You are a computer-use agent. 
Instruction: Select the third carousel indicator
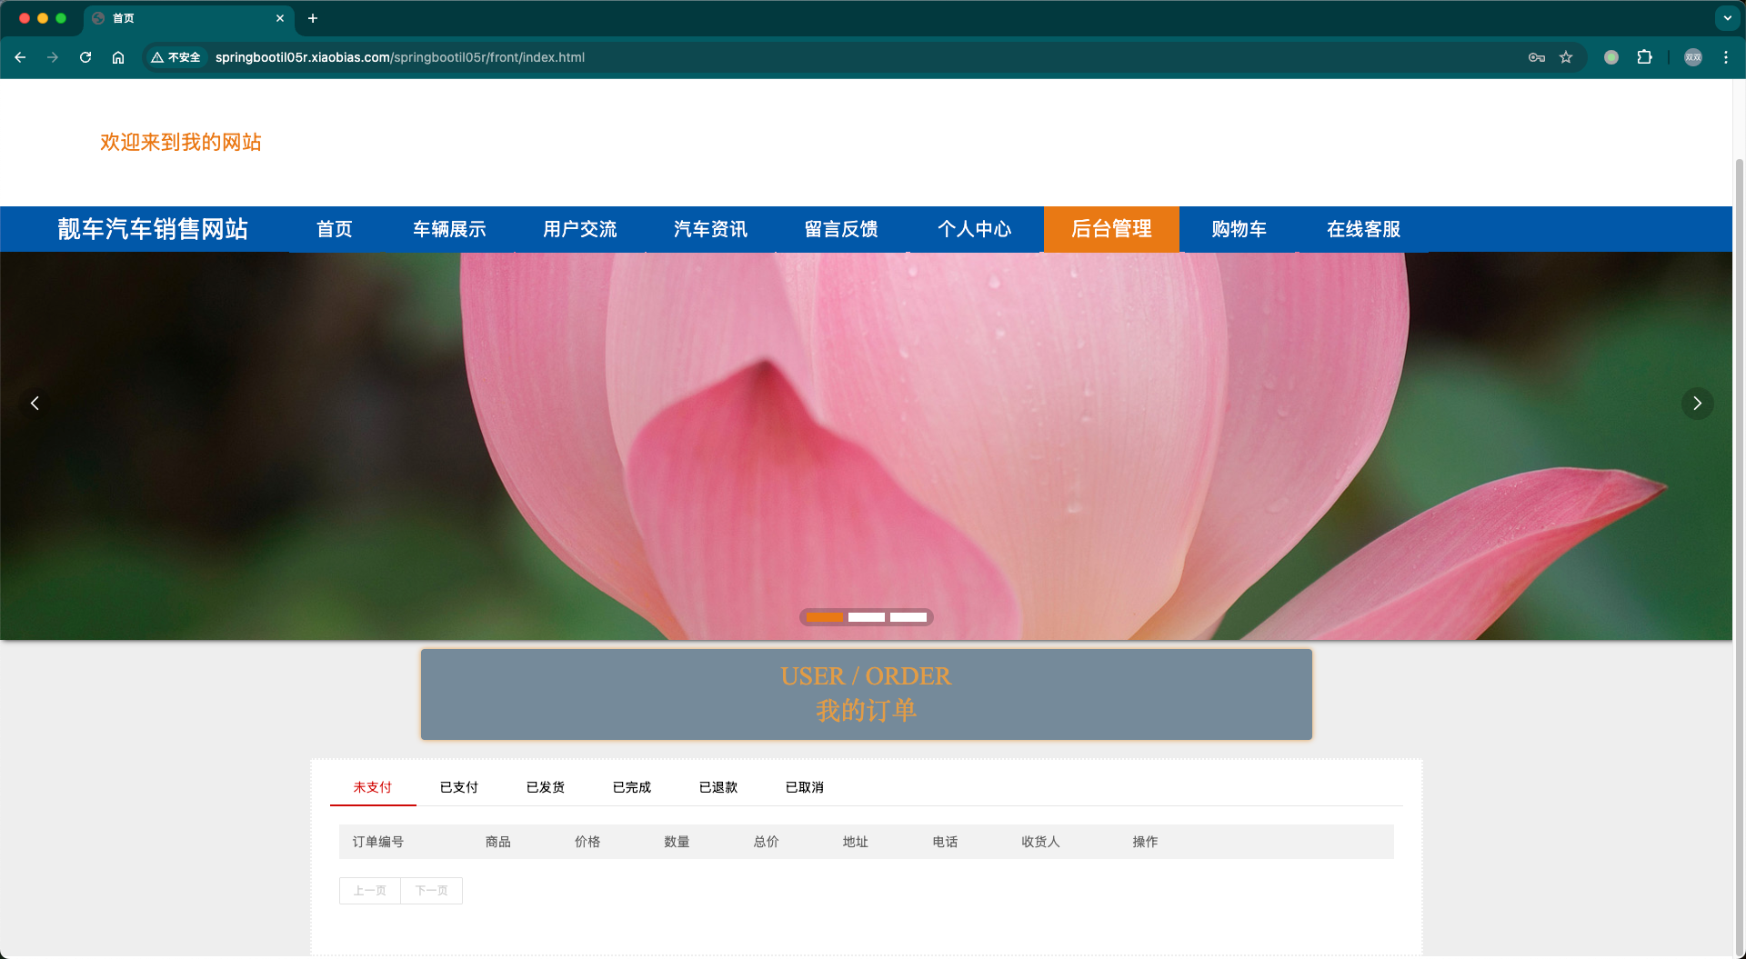coord(908,617)
